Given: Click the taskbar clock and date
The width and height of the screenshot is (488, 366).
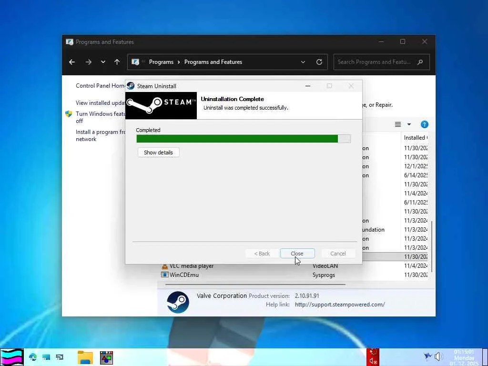Looking at the screenshot, I should click(464, 357).
